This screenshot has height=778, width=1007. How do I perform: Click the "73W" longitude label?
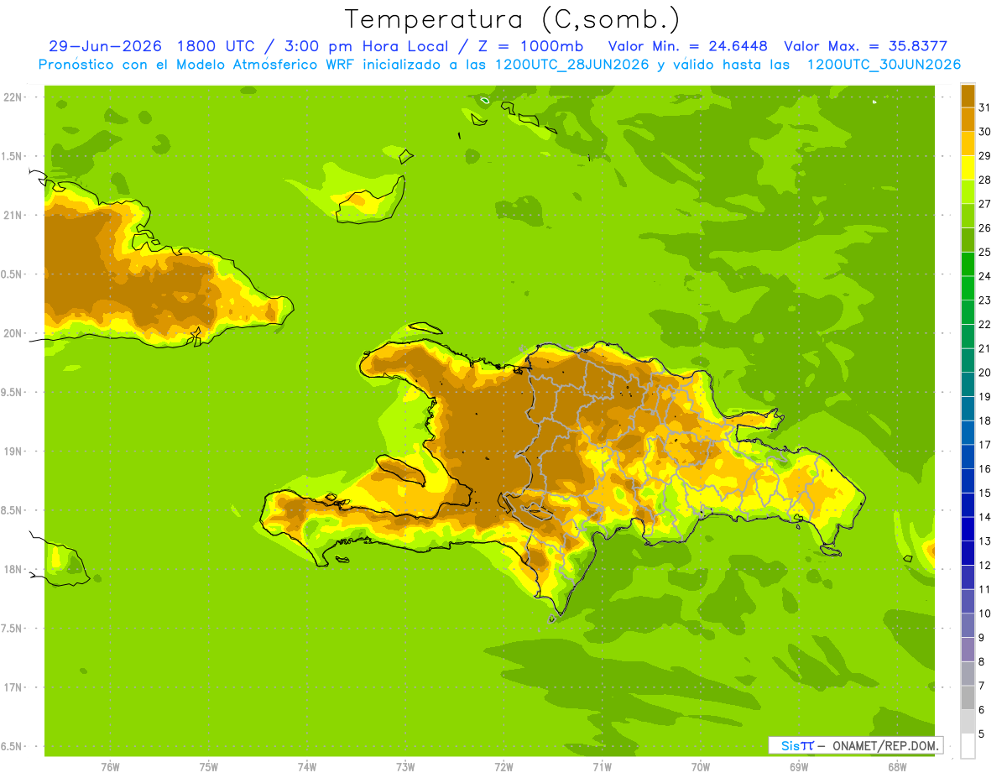405,767
